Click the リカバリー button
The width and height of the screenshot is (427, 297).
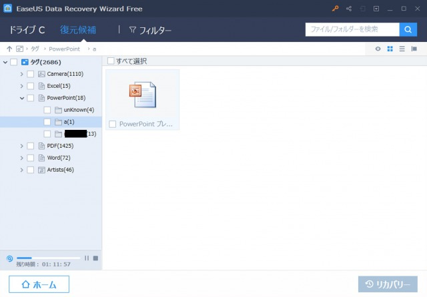[388, 284]
